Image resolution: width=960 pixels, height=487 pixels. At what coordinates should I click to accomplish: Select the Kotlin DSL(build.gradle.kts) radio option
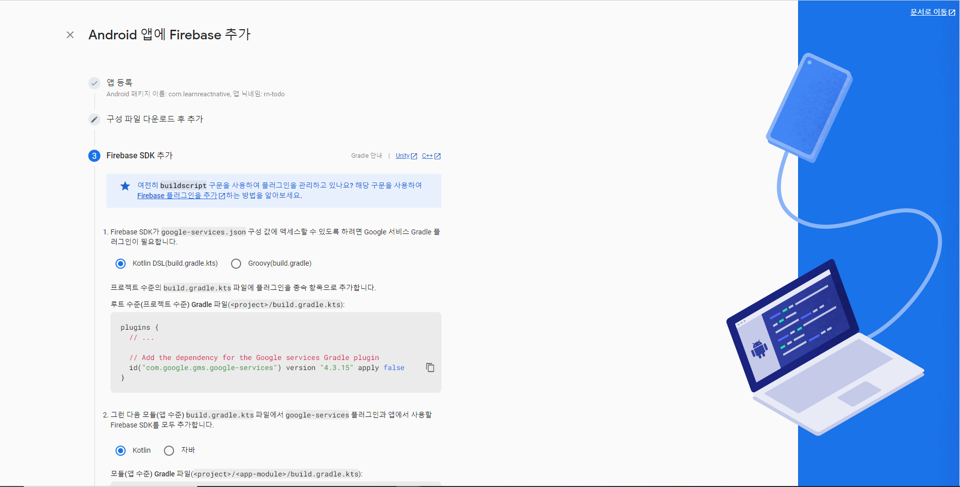tap(121, 264)
